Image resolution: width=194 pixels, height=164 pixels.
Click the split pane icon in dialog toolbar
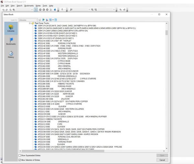(56, 20)
